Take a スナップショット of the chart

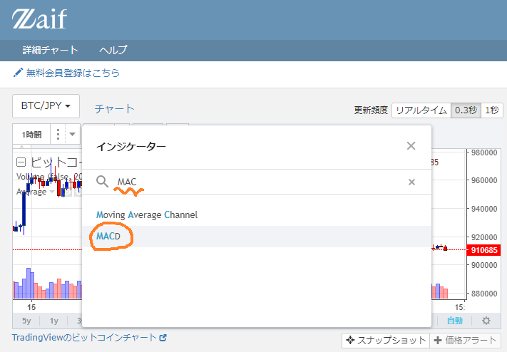pyautogui.click(x=385, y=341)
